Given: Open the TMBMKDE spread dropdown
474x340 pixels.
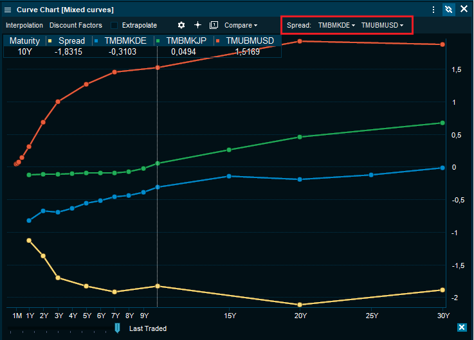Looking at the screenshot, I should click(336, 25).
